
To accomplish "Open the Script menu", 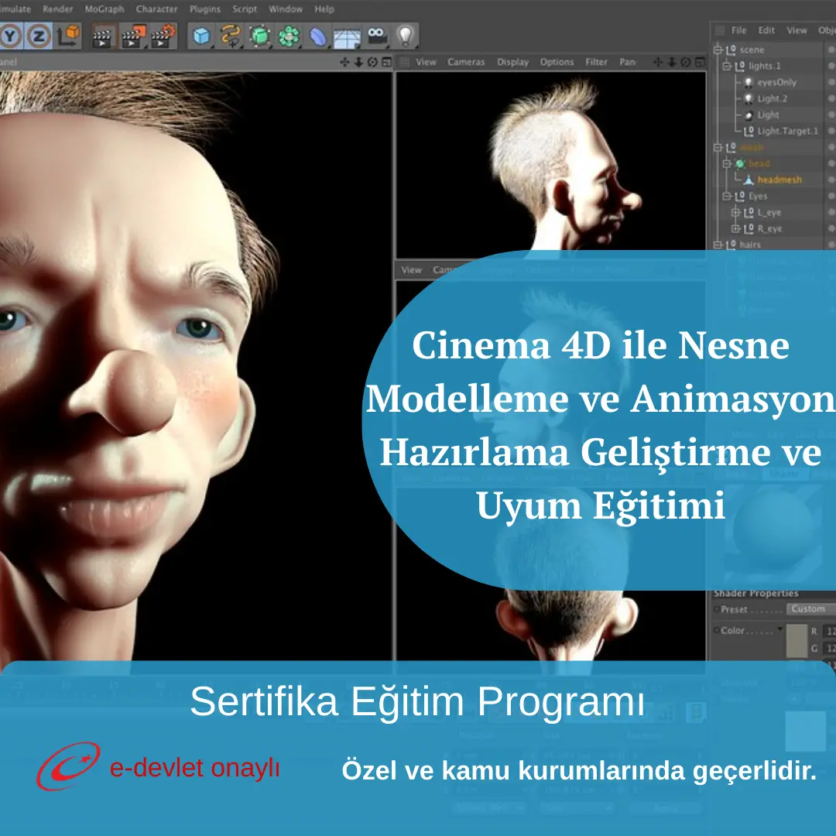I will click(x=245, y=9).
